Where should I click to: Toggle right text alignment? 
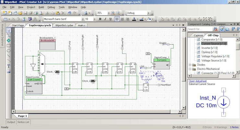click(127, 19)
